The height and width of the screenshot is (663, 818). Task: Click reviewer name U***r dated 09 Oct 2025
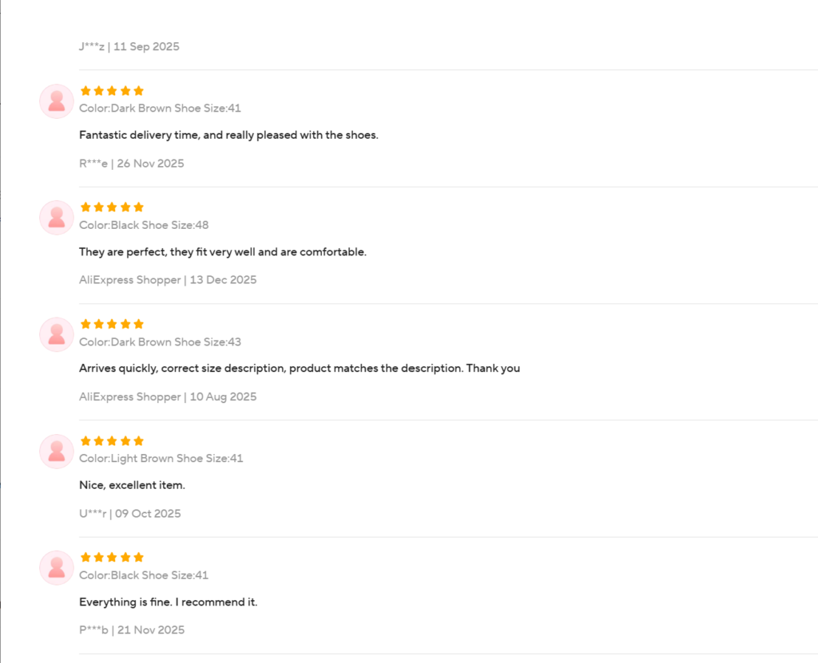93,514
